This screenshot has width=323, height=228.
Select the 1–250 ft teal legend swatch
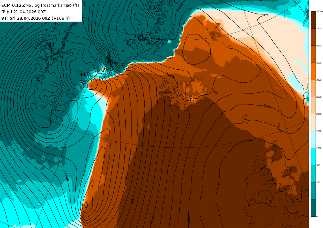click(x=313, y=191)
